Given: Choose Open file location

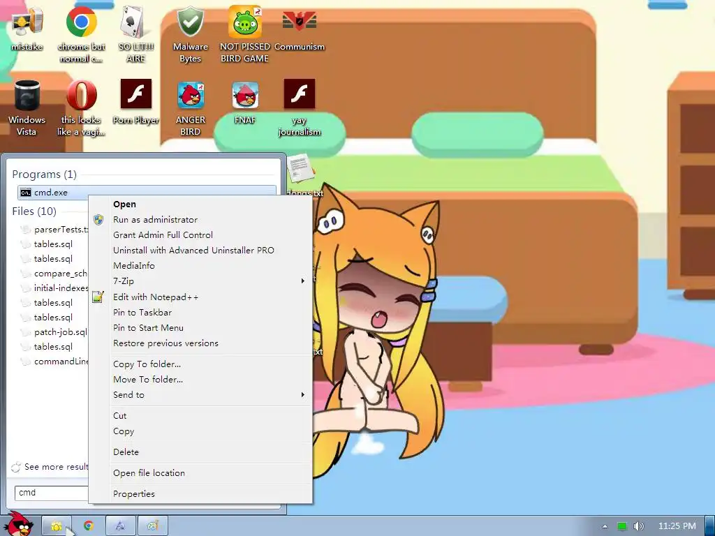Looking at the screenshot, I should tap(149, 473).
